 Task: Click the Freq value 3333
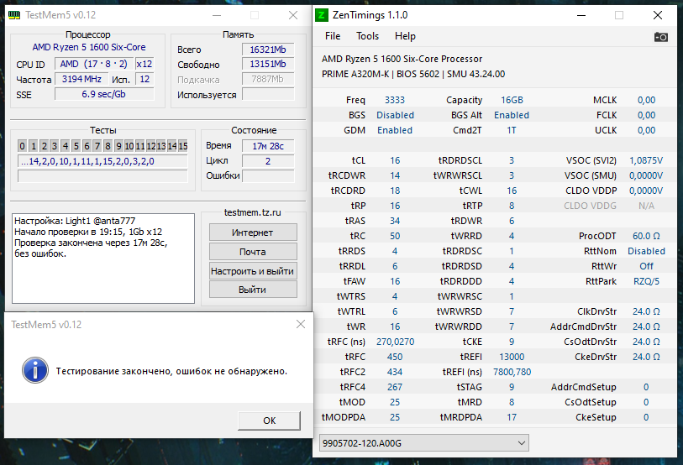[x=395, y=100]
